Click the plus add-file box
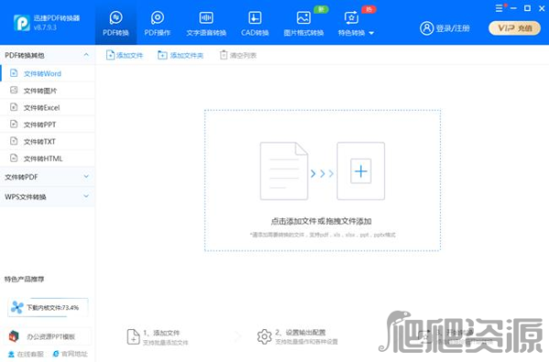Image resolution: width=549 pixels, height=362 pixels. 361,171
